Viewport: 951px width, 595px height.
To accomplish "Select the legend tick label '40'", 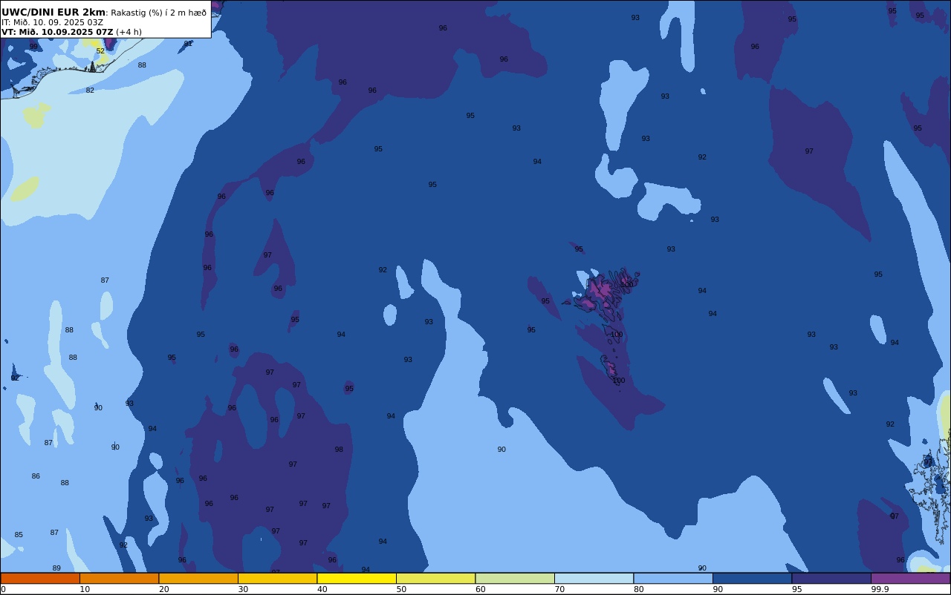I will click(x=322, y=589).
